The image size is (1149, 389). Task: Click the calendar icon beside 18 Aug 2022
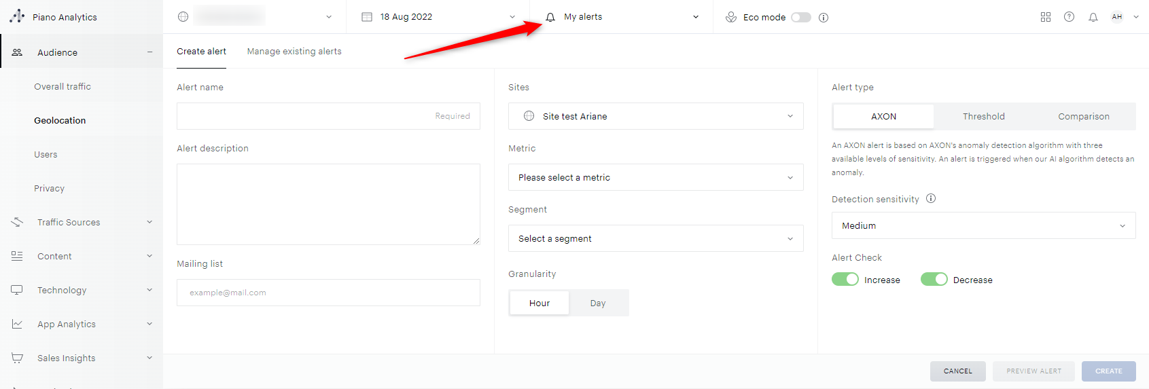pyautogui.click(x=367, y=17)
